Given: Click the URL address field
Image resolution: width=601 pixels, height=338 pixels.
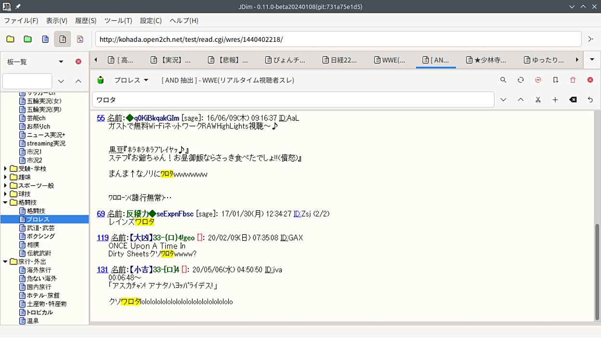Looking at the screenshot, I should click(338, 39).
